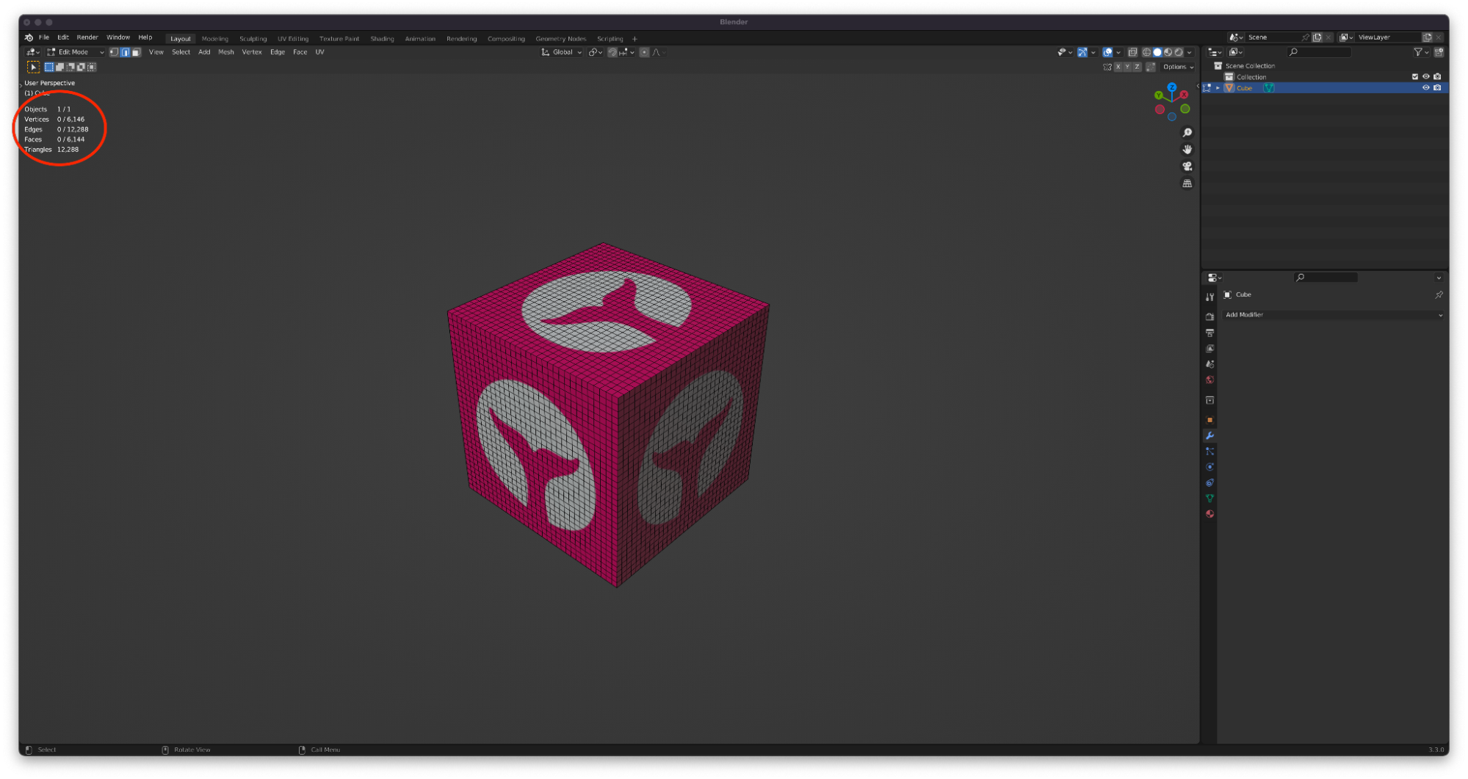Click the Add Modifier button
The width and height of the screenshot is (1468, 779).
[1332, 315]
